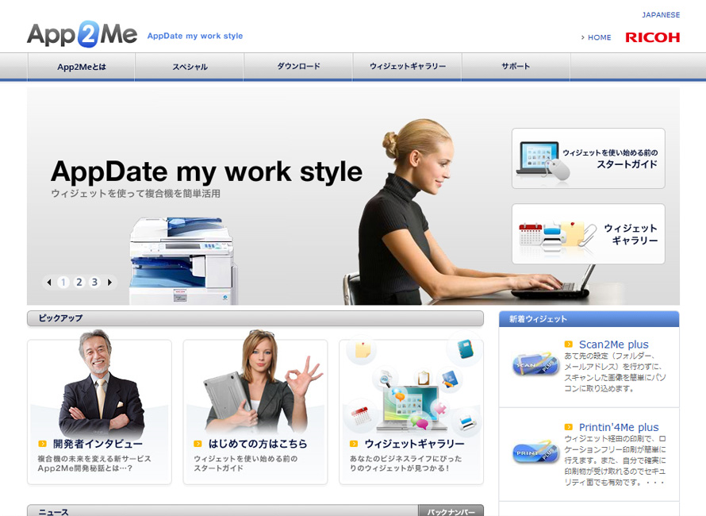The height and width of the screenshot is (516, 706).
Task: Click the App2Me logo
Action: (82, 34)
